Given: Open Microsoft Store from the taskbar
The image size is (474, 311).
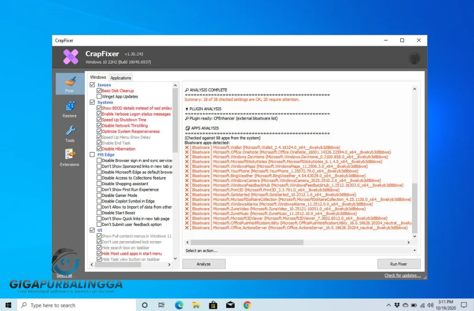Looking at the screenshot, I should pyautogui.click(x=212, y=305).
